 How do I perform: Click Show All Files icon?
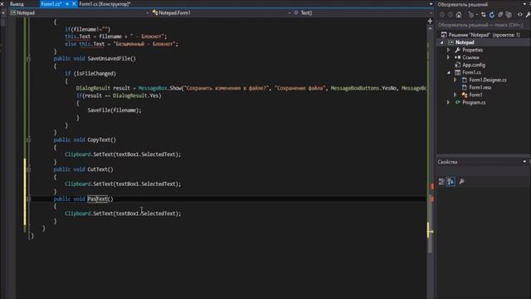click(509, 15)
